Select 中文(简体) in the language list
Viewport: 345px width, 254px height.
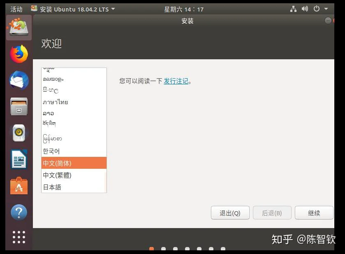coord(74,163)
